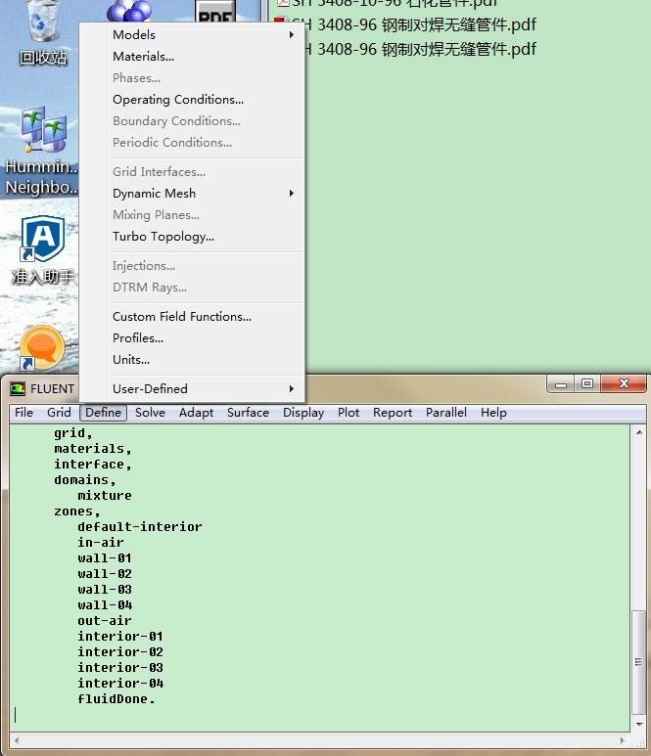651x756 pixels.
Task: Click the grayed Injections... entry
Action: 192,266
